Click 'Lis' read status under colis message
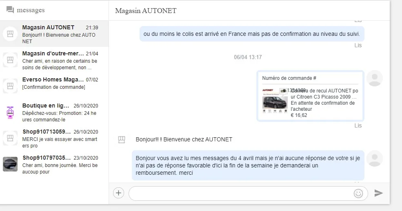402x211 pixels. (x=358, y=45)
